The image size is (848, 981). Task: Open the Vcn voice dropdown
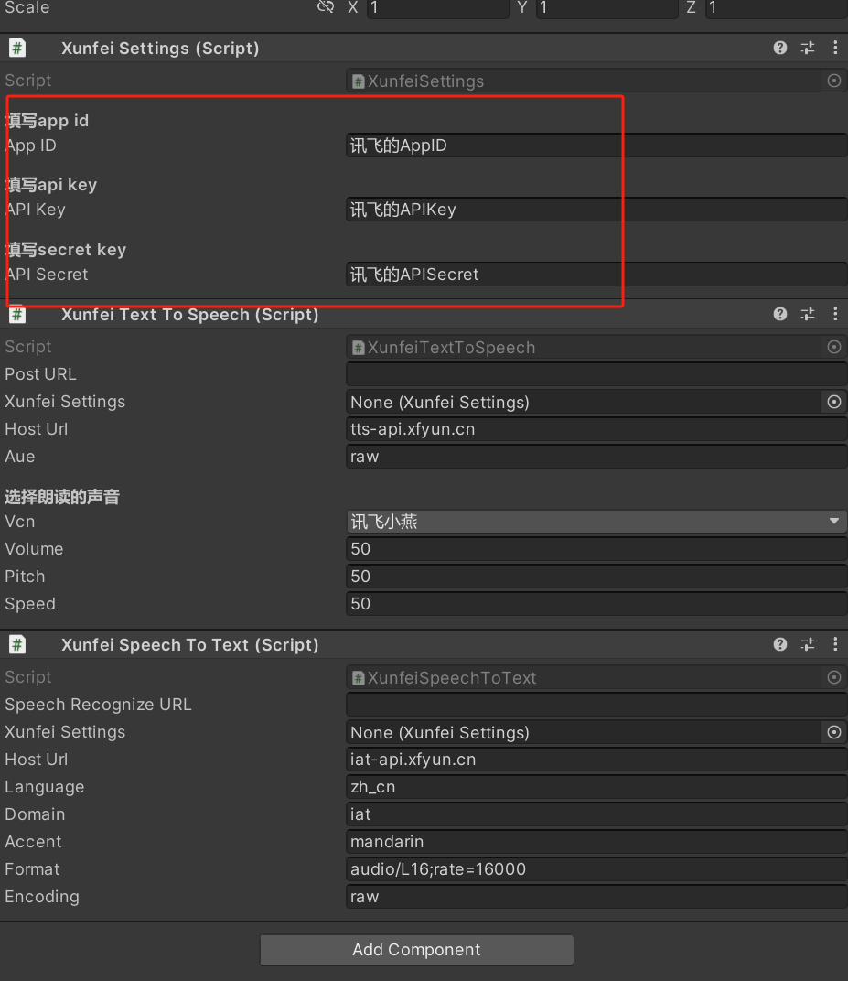(x=596, y=522)
